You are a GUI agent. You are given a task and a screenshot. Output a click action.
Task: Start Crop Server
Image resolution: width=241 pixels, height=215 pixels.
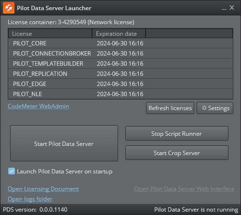(177, 153)
